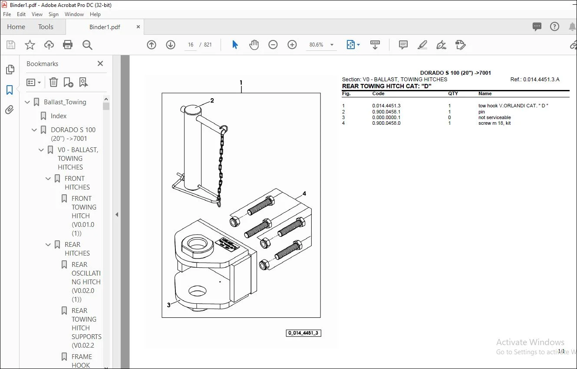Screen dimensions: 577x369
Task: Print the document with printer icon
Action: [x=68, y=45]
